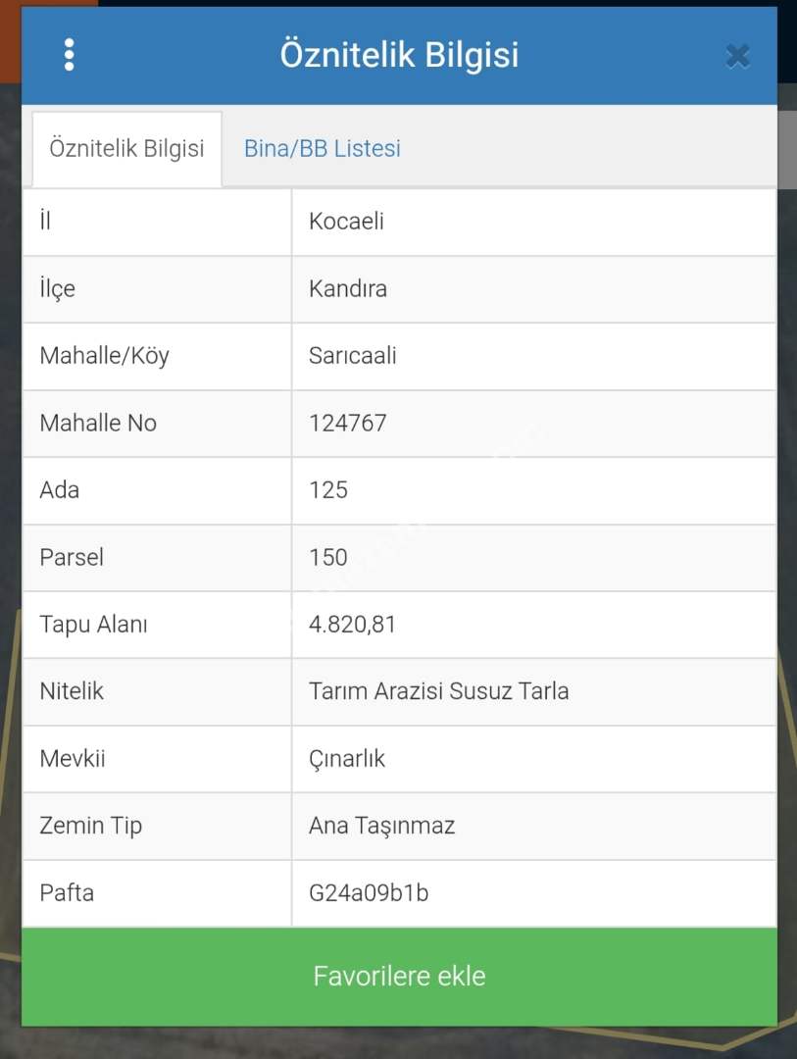
Task: Click the Kocaeli province value
Action: click(346, 222)
